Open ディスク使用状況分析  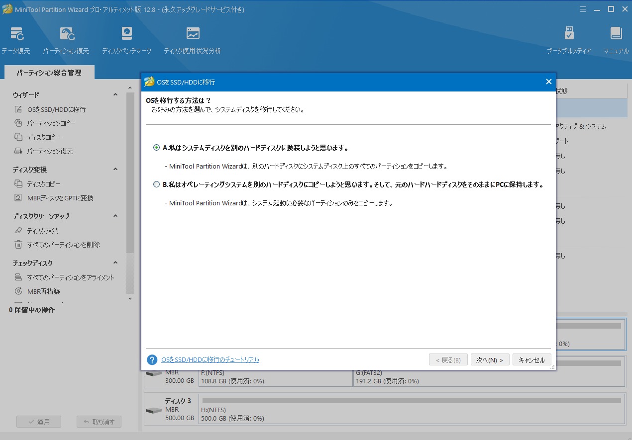click(x=192, y=40)
